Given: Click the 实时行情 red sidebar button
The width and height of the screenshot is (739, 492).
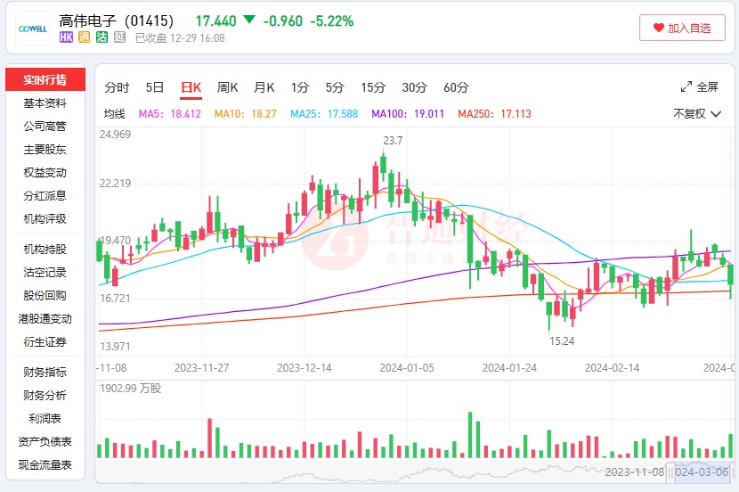Looking at the screenshot, I should [45, 79].
